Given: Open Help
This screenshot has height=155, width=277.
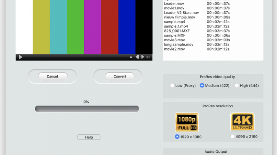Looking at the screenshot, I should coord(89,137).
